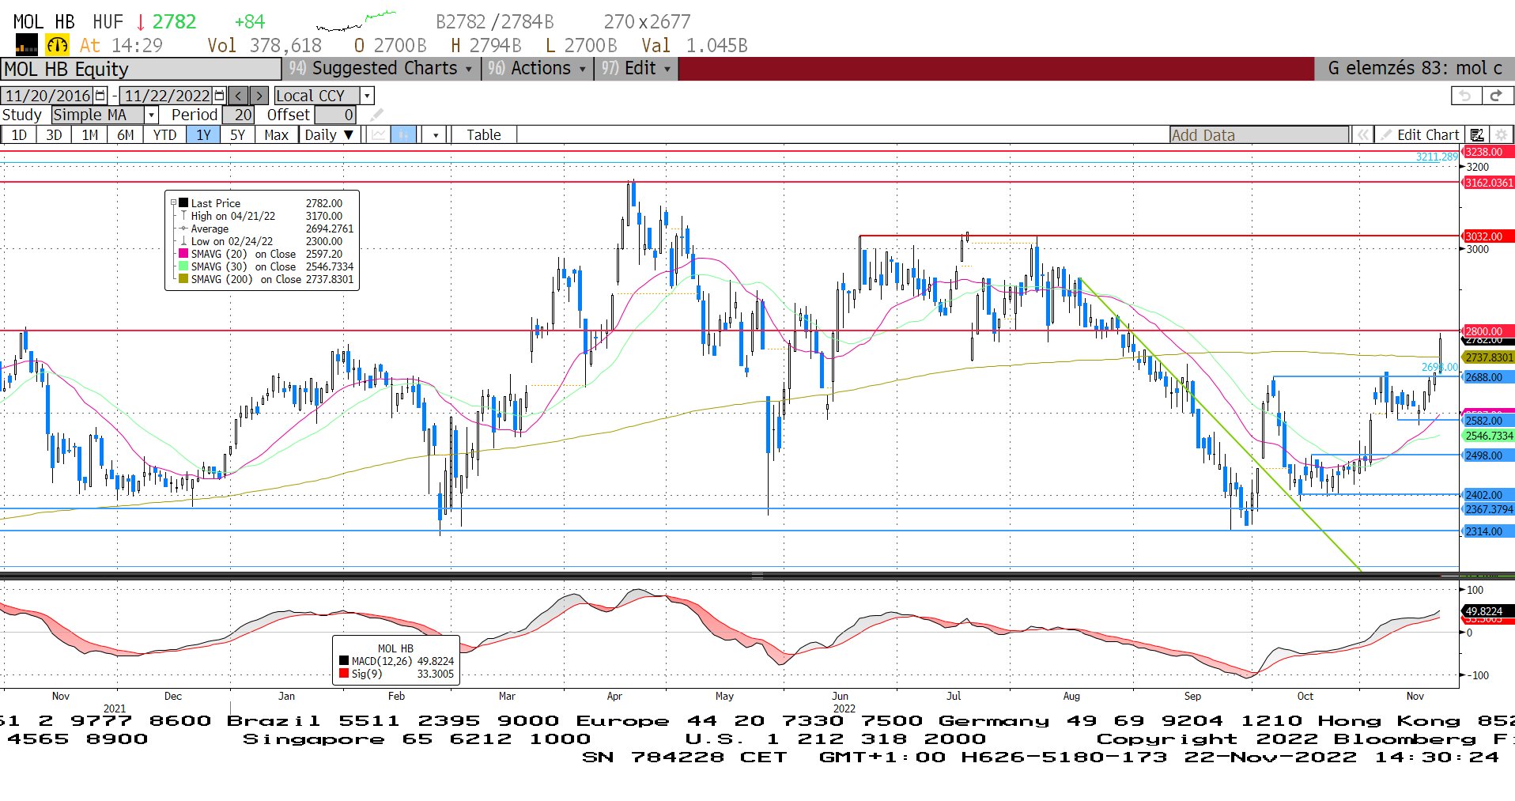Open the Simple MA study dropdown
1515x801 pixels.
click(151, 115)
